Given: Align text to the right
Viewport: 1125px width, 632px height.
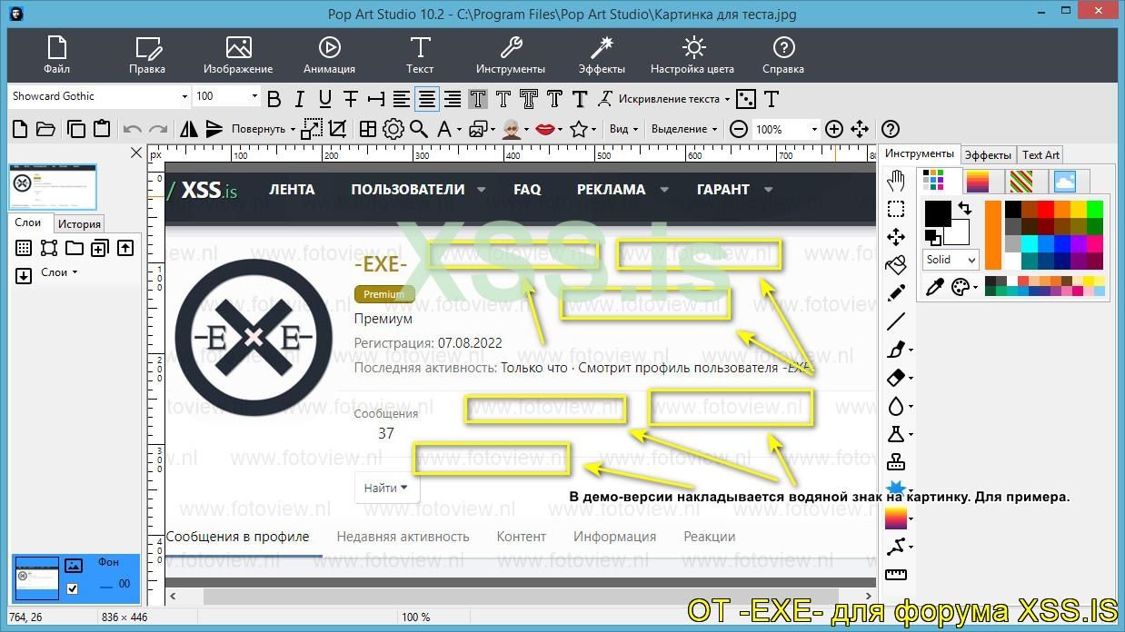Looking at the screenshot, I should 453,99.
